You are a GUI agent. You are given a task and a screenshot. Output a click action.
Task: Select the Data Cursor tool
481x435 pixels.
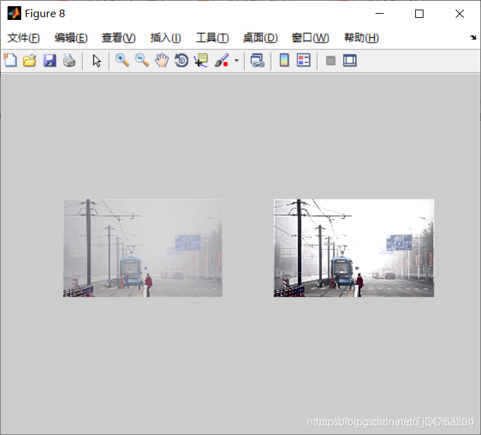[201, 60]
